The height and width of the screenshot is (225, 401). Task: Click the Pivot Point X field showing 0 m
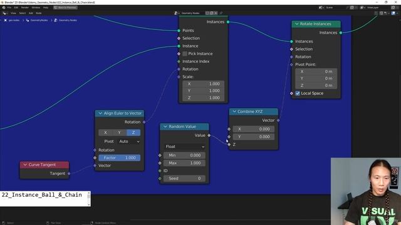[x=316, y=72]
